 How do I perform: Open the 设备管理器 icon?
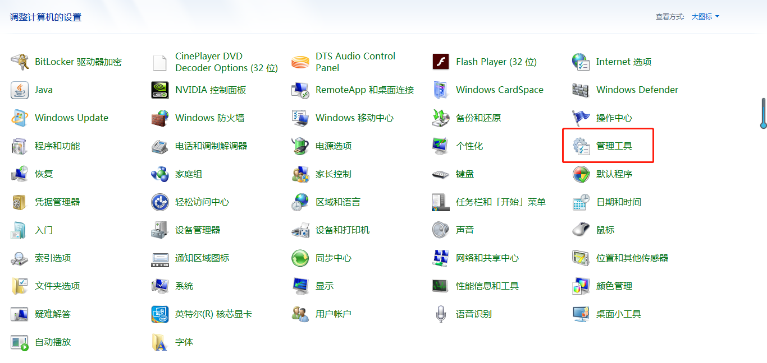click(160, 230)
